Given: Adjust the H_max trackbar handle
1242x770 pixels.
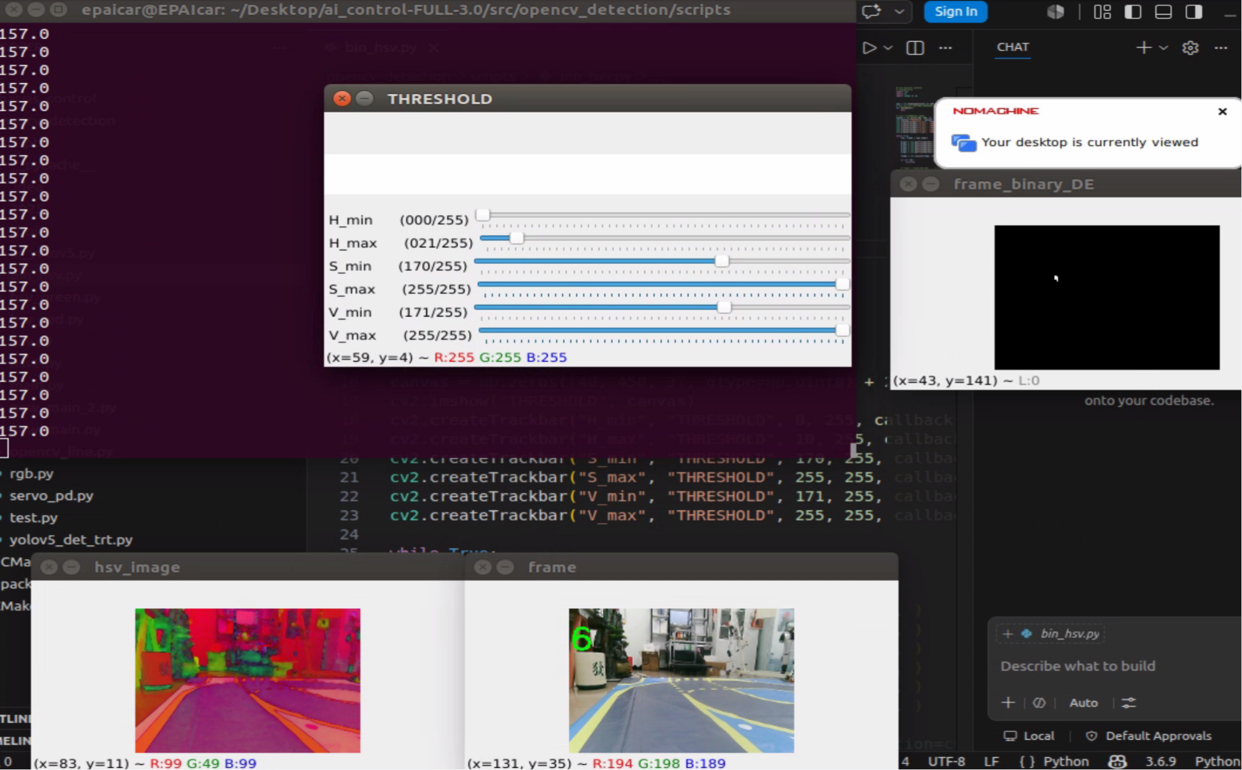Looking at the screenshot, I should pyautogui.click(x=516, y=238).
